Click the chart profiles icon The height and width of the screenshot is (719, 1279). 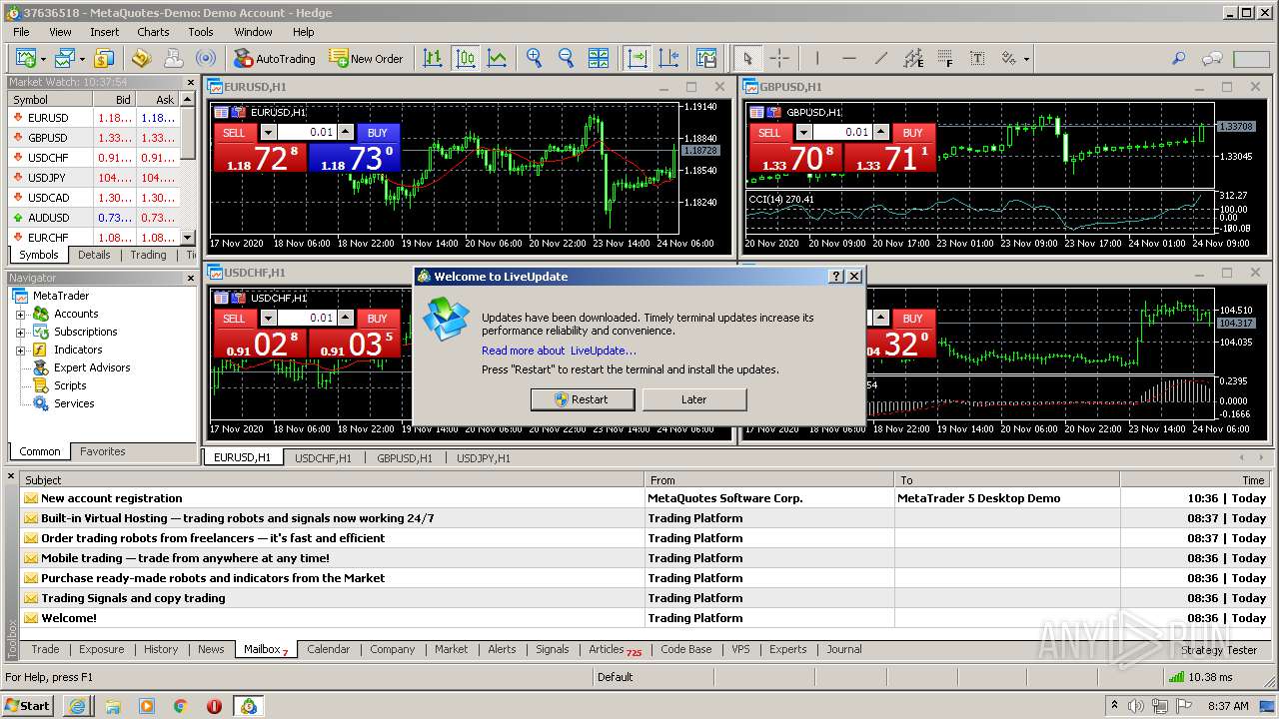point(65,58)
